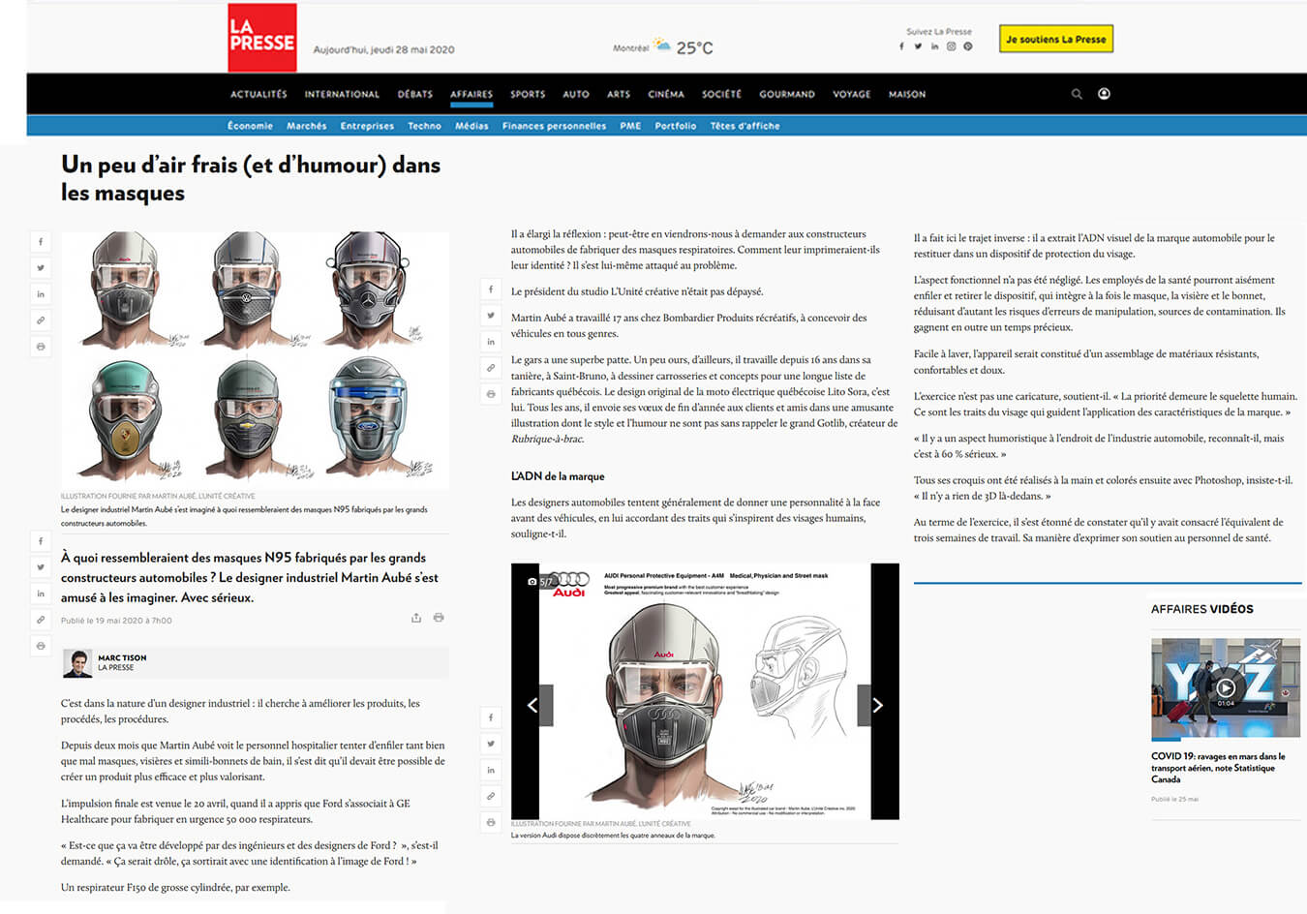
Task: Facebook share icon beside 'Le président du studio' paragraph
Action: [491, 289]
